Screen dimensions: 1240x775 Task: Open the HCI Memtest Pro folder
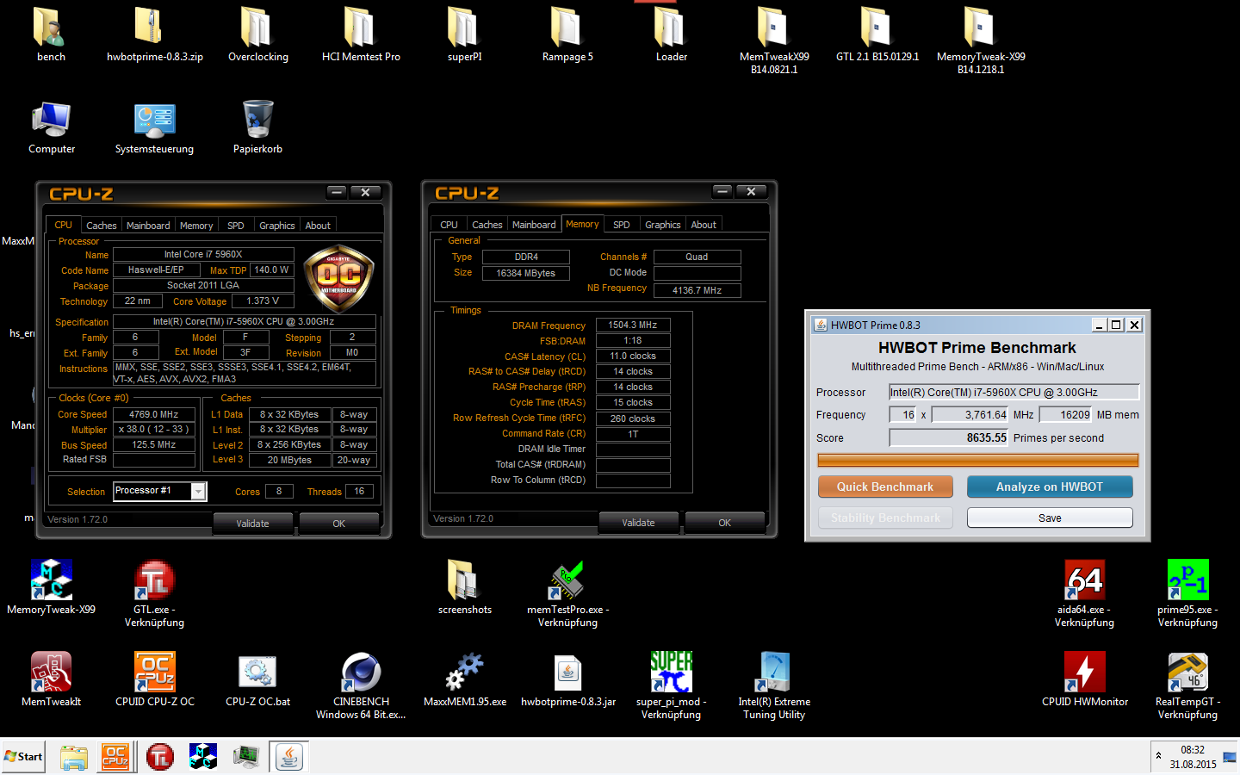[361, 34]
